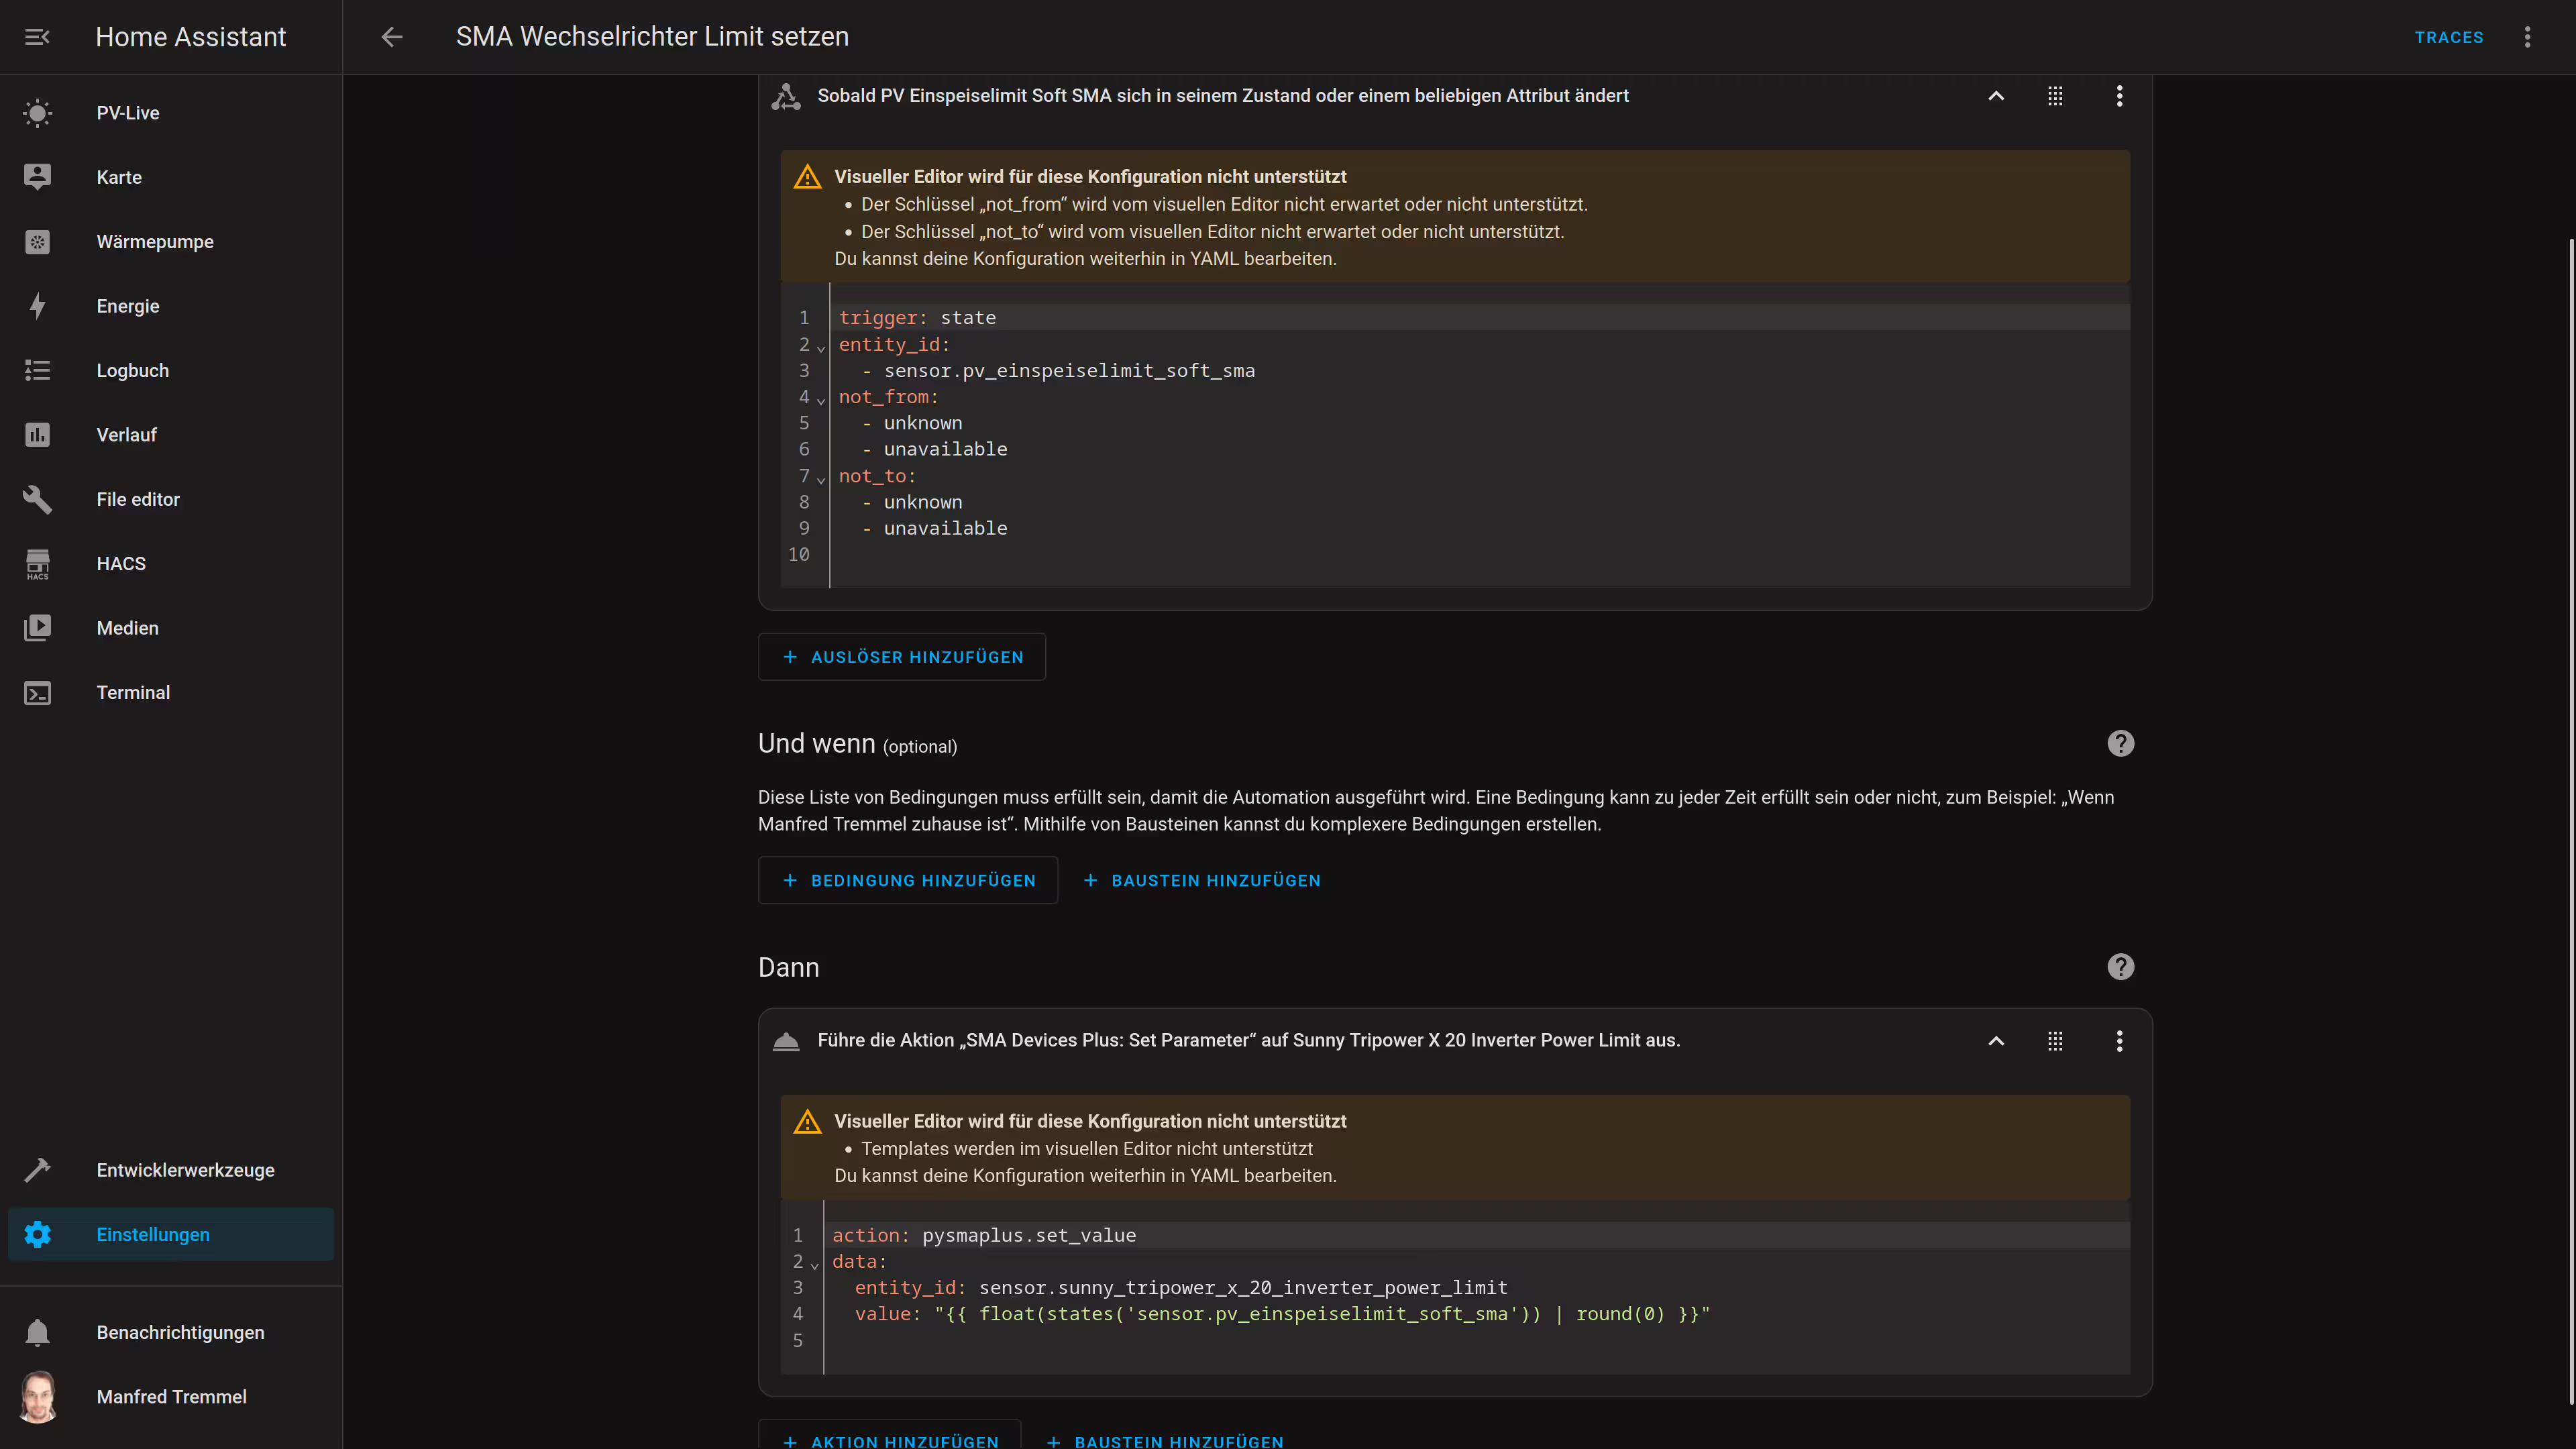Open the Logbuch menu item

click(x=171, y=370)
